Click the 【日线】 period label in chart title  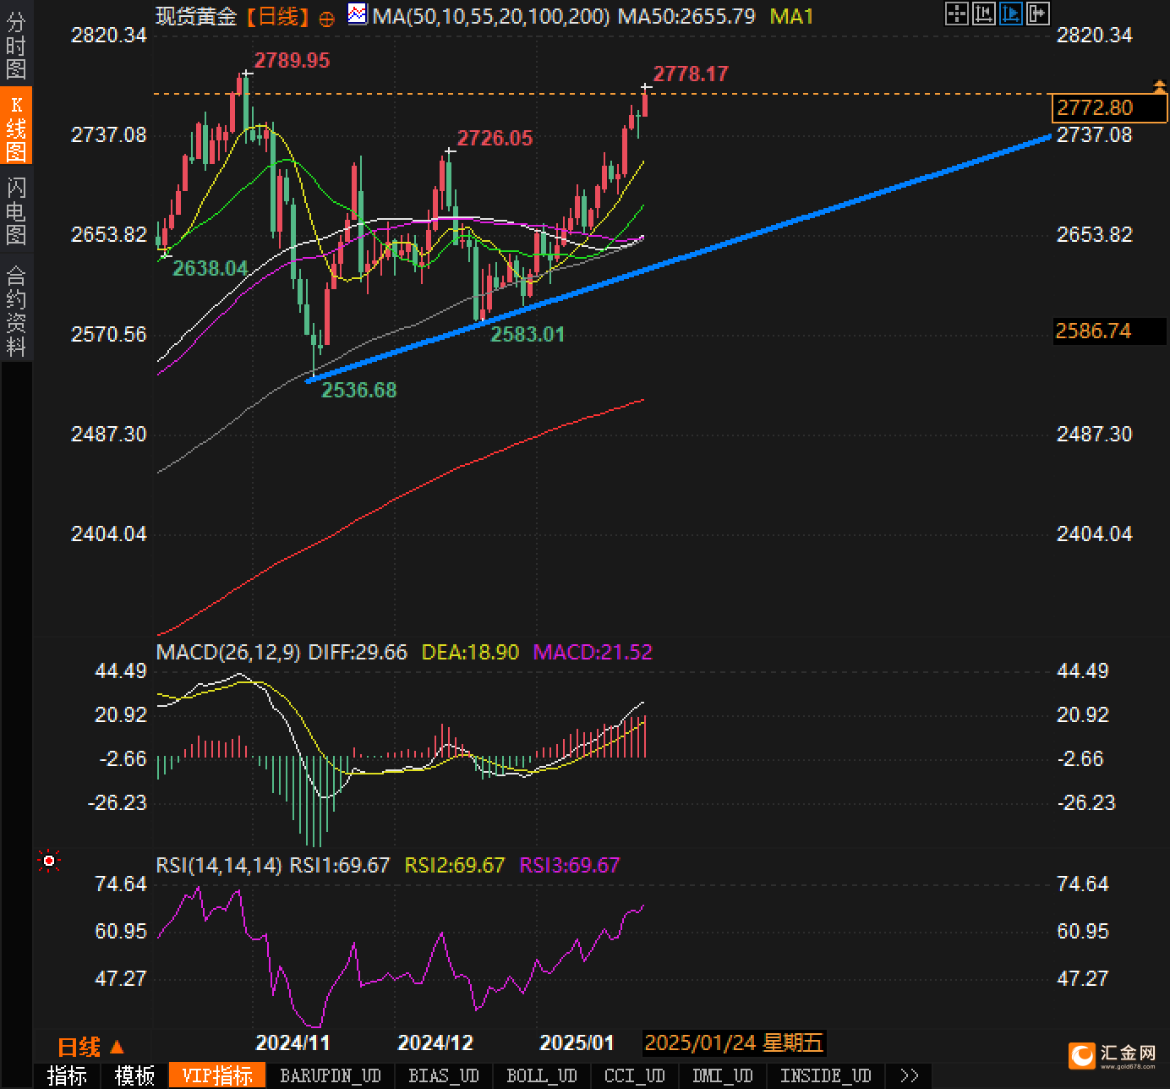278,16
